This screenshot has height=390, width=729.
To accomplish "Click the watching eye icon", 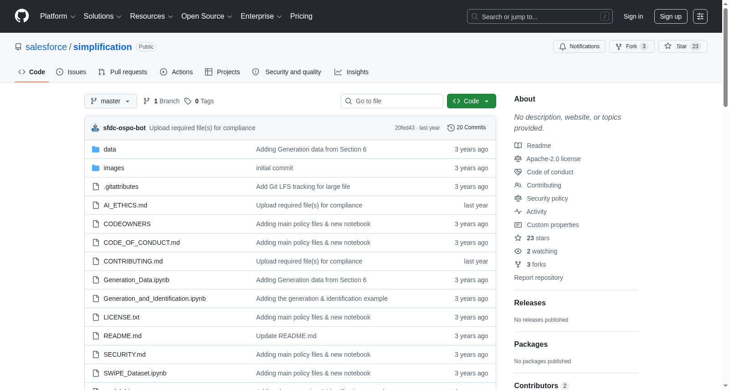I will click(x=518, y=251).
